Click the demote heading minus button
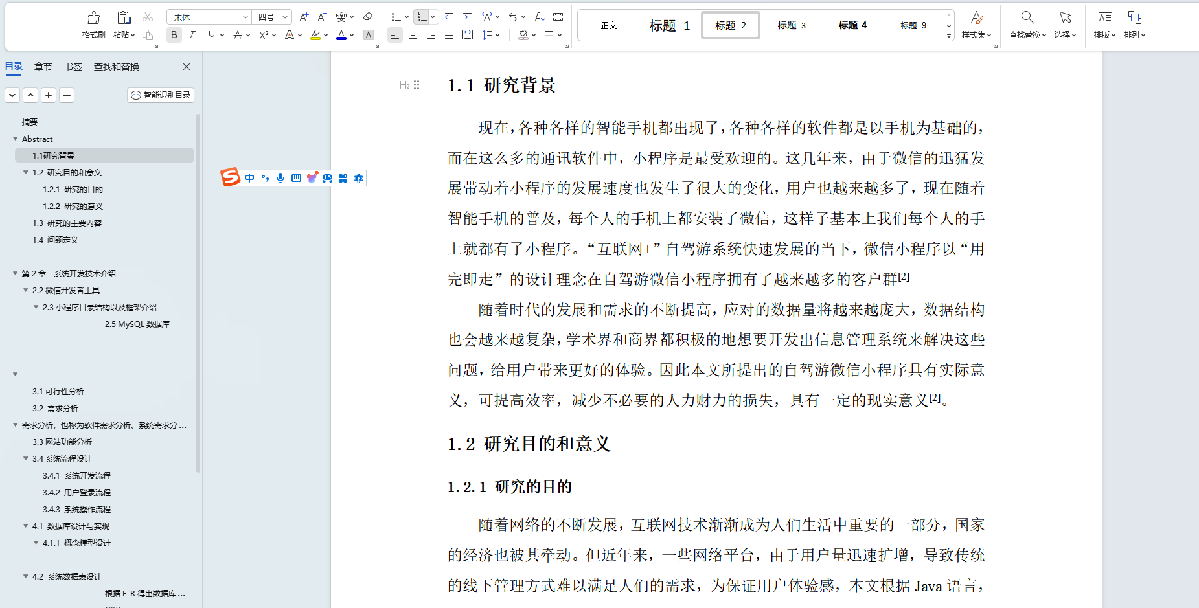Image resolution: width=1199 pixels, height=608 pixels. (x=67, y=95)
